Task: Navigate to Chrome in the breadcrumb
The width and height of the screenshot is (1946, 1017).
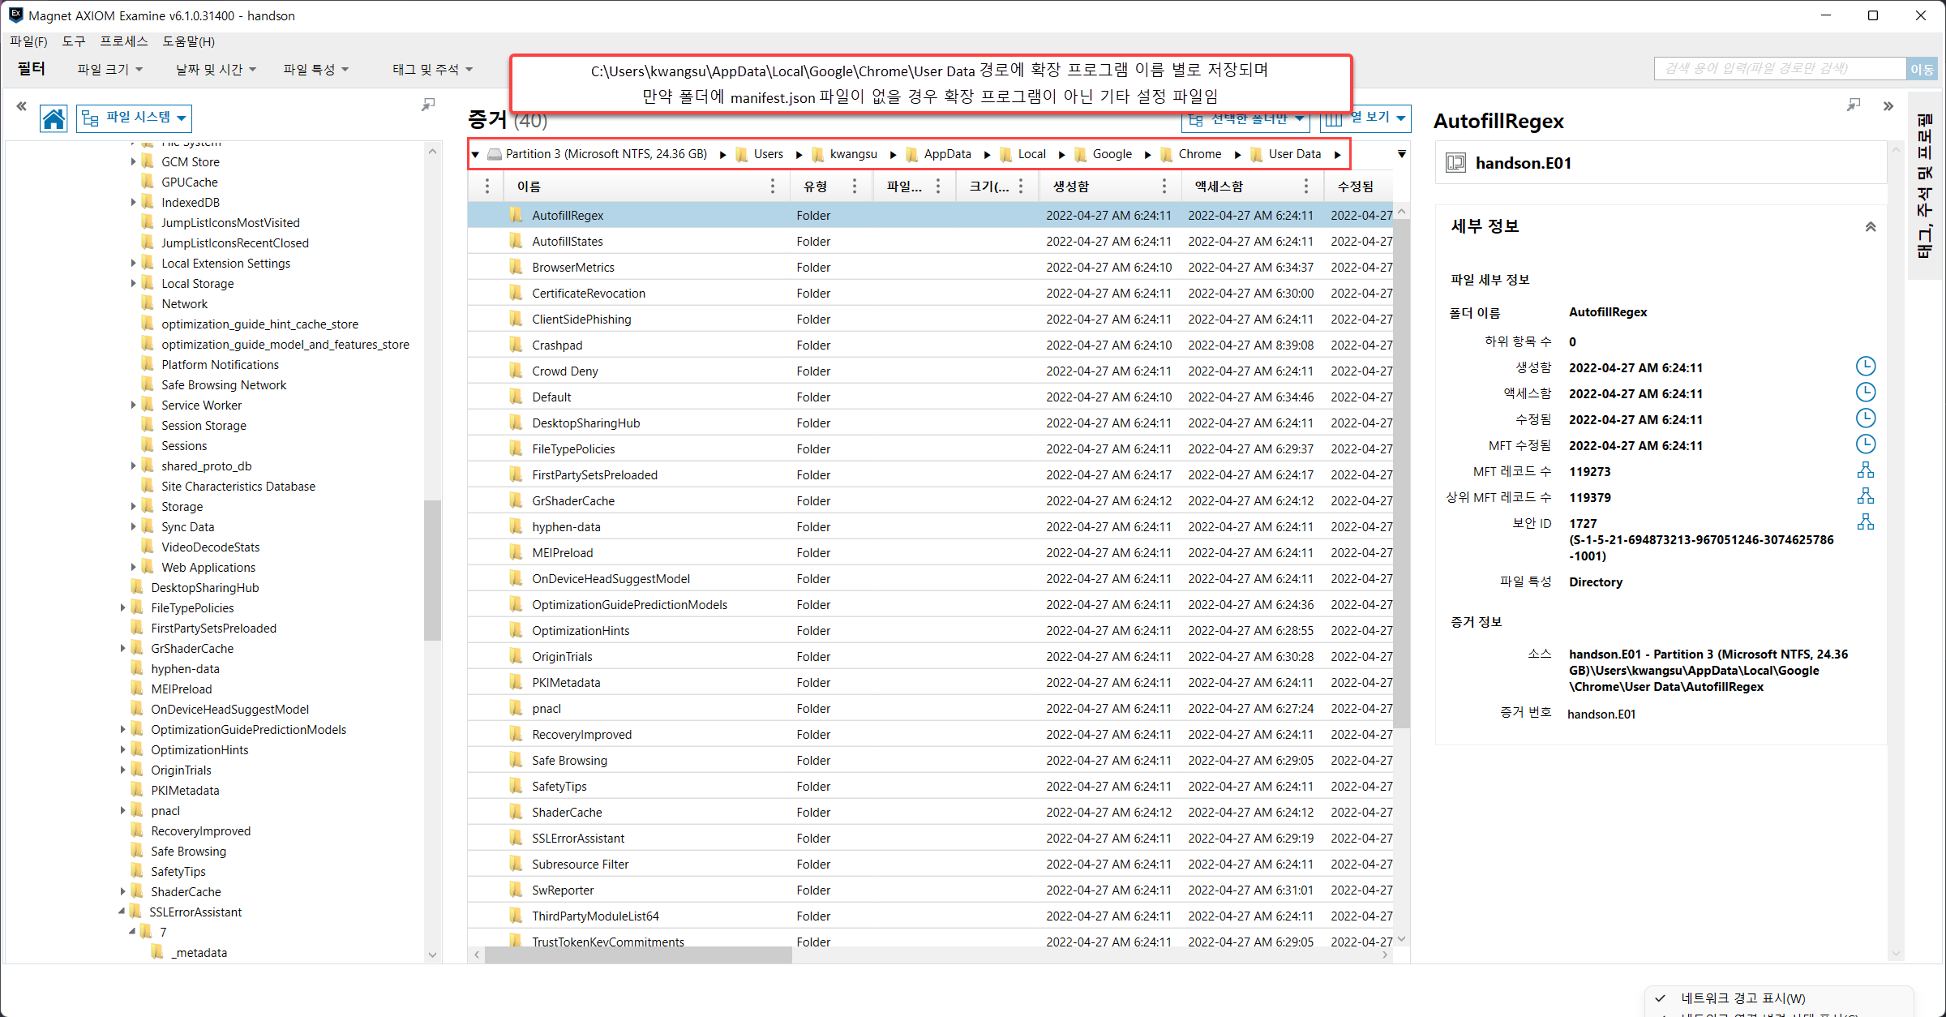Action: click(x=1199, y=154)
